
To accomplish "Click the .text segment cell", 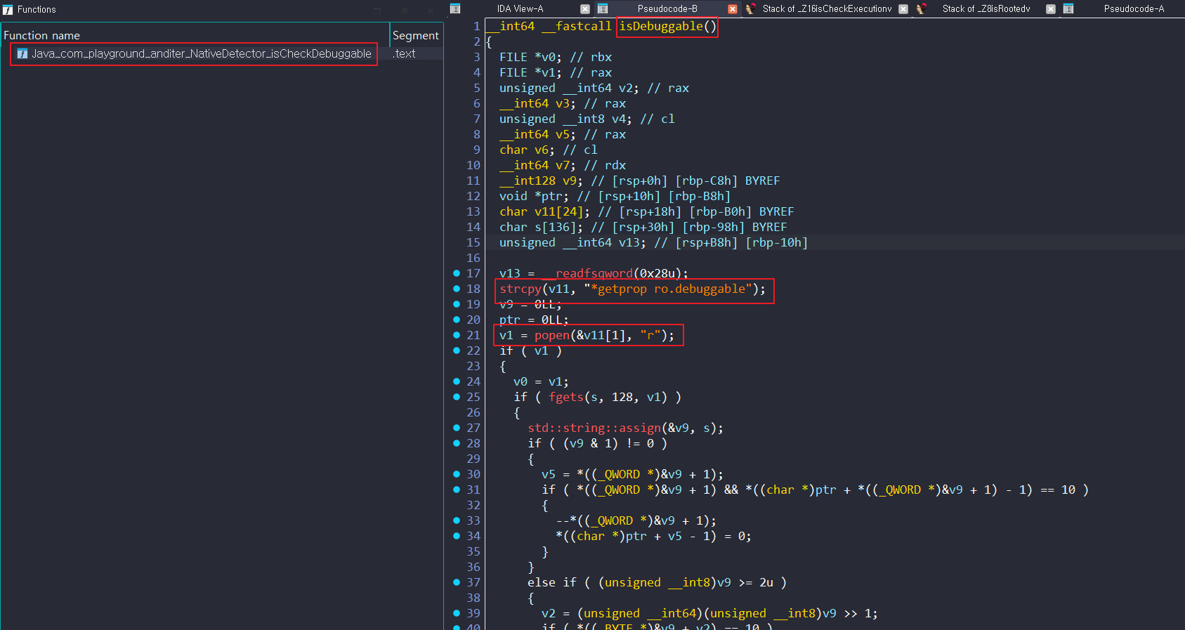I will point(405,53).
